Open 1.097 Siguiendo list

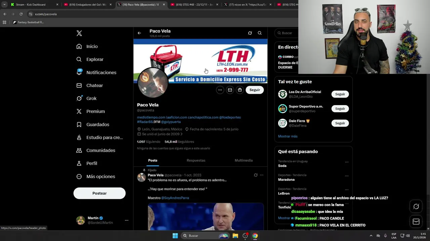point(148,142)
